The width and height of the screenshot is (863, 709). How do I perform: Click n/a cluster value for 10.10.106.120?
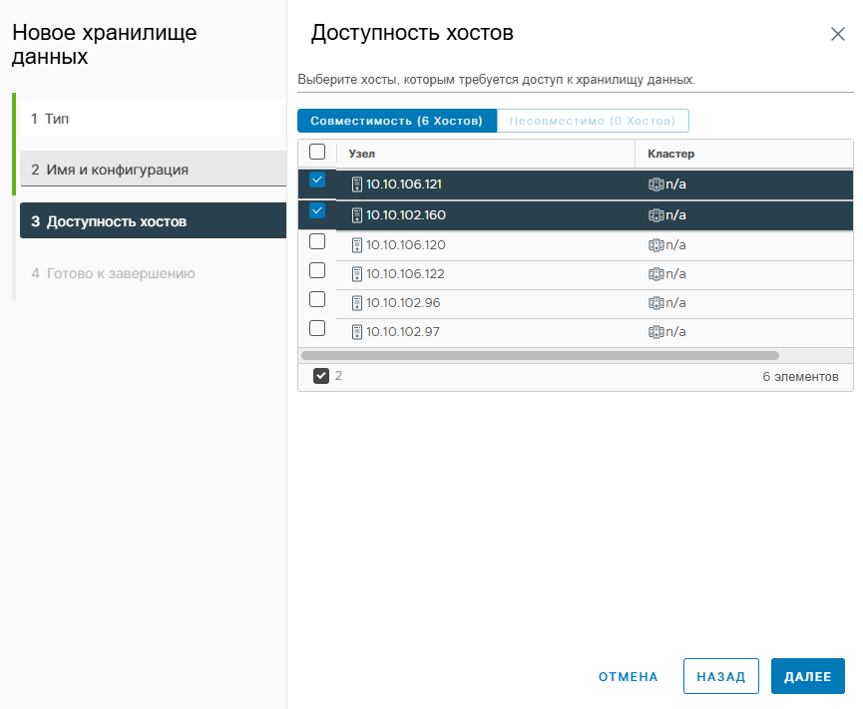[x=675, y=245]
